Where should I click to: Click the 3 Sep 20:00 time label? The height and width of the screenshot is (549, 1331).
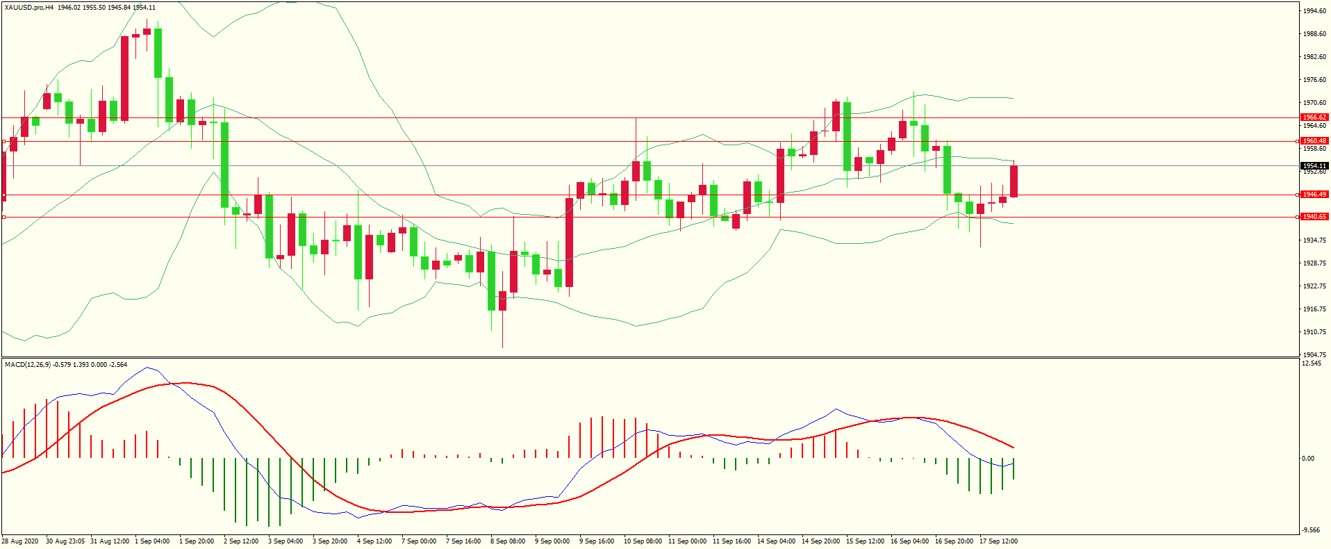[x=330, y=541]
